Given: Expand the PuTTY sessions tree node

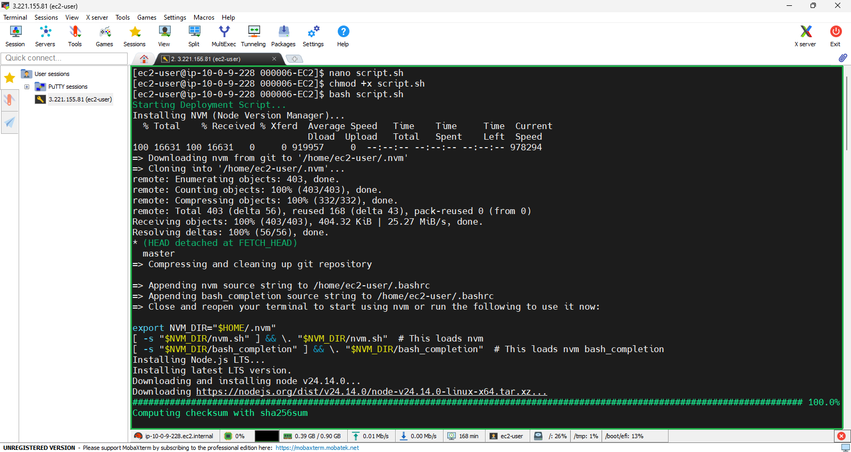Looking at the screenshot, I should pos(27,87).
